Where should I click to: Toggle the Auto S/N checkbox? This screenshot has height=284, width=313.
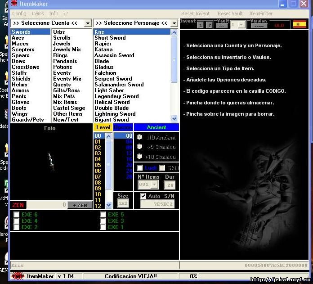(x=143, y=196)
